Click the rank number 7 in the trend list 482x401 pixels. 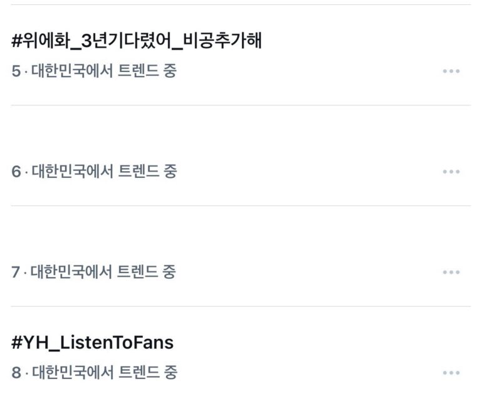[x=16, y=273]
